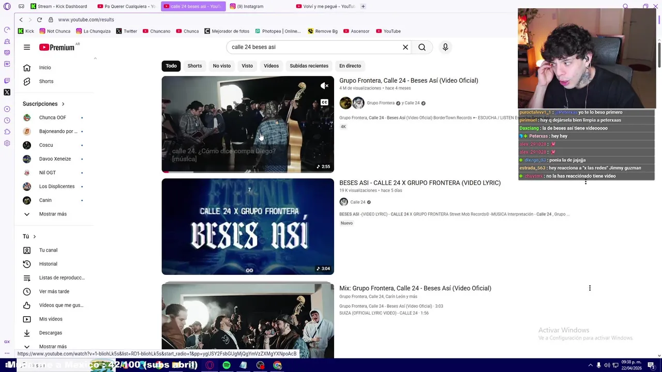Image resolution: width=662 pixels, height=372 pixels.
Task: Select the Visto filter chip
Action: pyautogui.click(x=247, y=66)
